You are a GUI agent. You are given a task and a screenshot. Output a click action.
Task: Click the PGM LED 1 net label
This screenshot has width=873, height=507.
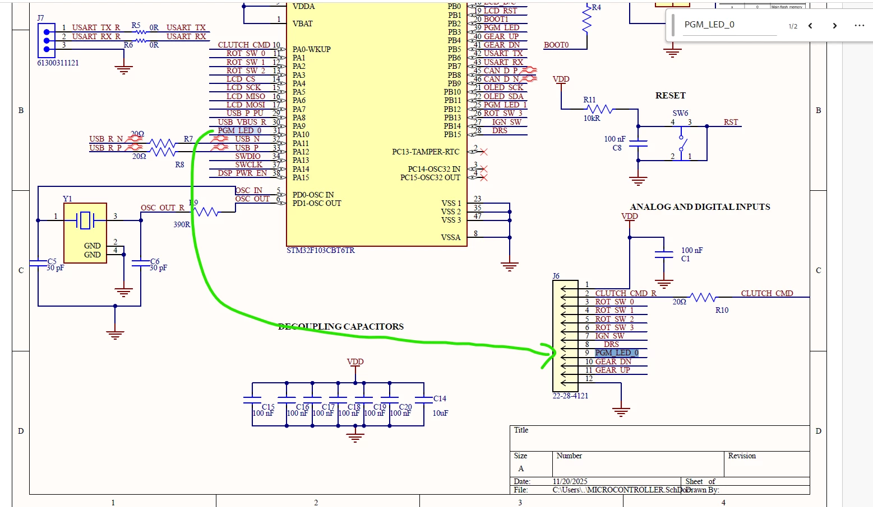505,105
